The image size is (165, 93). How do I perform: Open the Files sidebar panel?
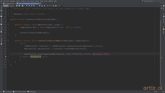(x=1, y=15)
